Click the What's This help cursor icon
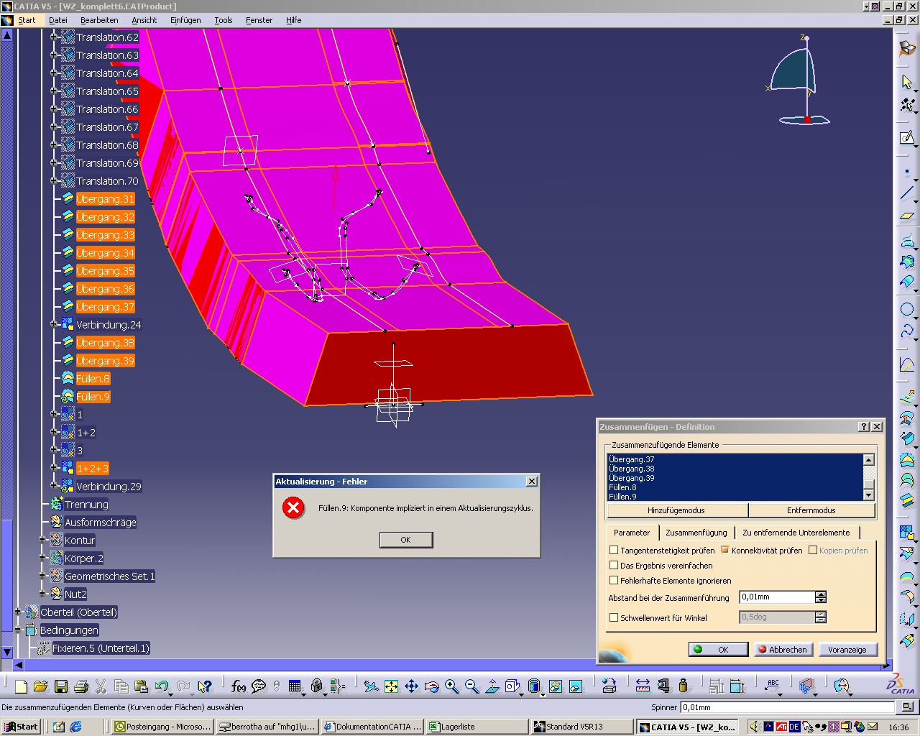Screen dimensions: 920x736 [x=205, y=686]
